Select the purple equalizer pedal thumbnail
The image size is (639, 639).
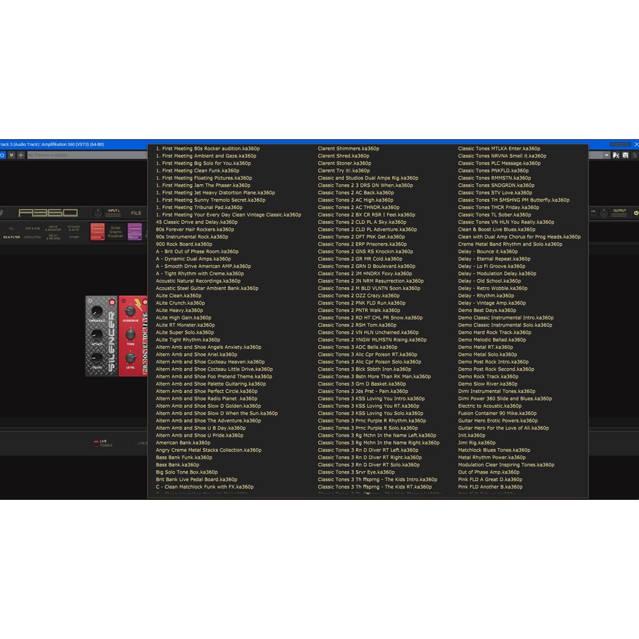(x=135, y=232)
